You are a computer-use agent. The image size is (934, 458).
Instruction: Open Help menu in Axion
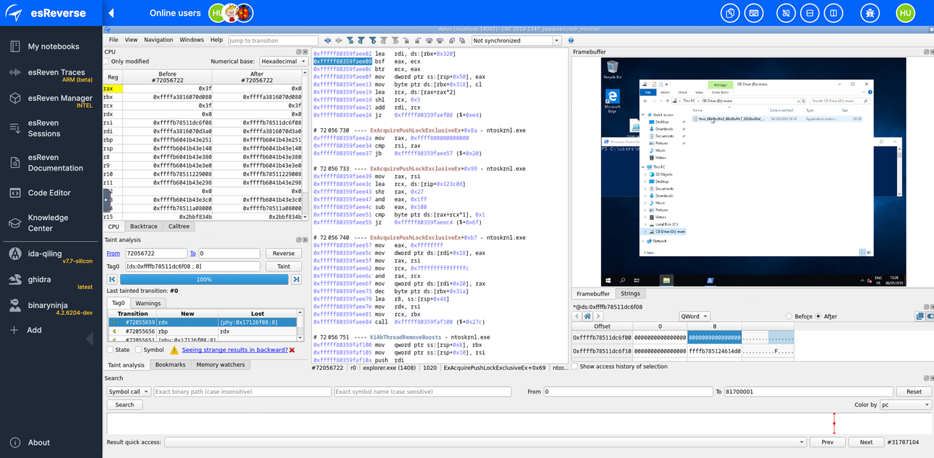(216, 40)
